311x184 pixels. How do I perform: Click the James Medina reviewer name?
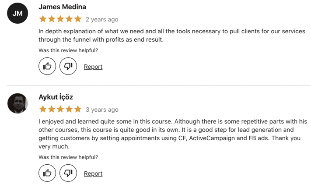click(x=62, y=7)
